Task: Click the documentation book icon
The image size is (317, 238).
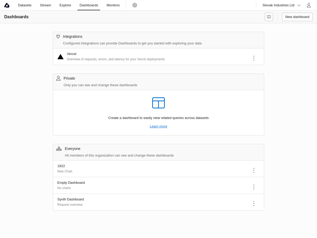Action: click(269, 17)
